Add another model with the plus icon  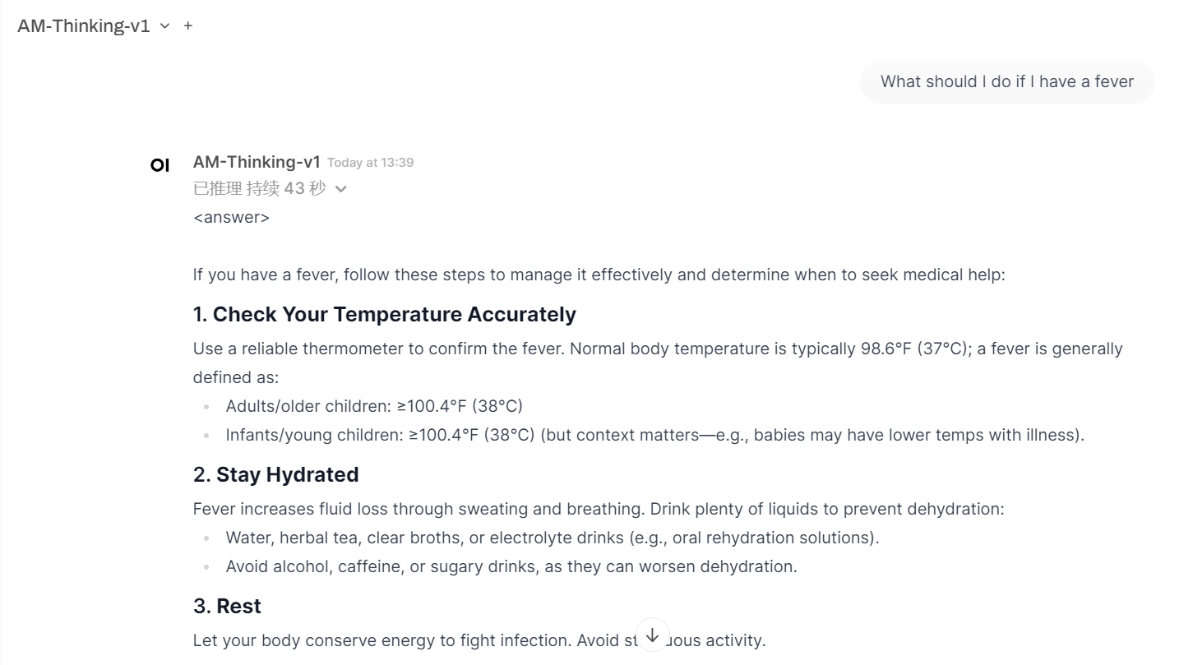(x=188, y=26)
